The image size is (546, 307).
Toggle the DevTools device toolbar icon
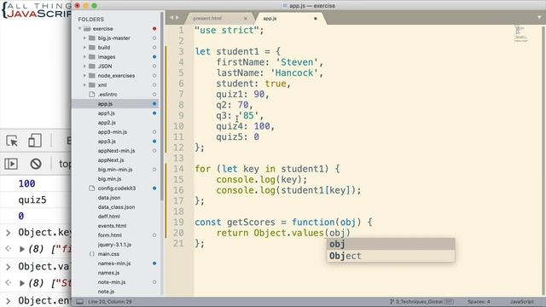(34, 141)
